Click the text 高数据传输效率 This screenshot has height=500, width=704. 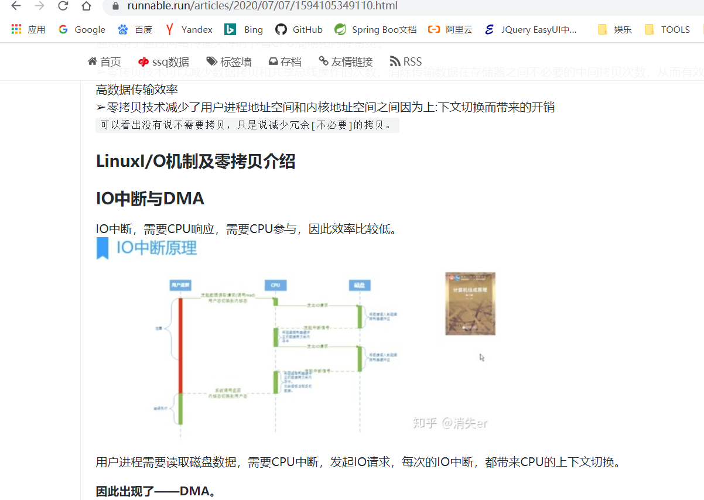click(x=137, y=90)
